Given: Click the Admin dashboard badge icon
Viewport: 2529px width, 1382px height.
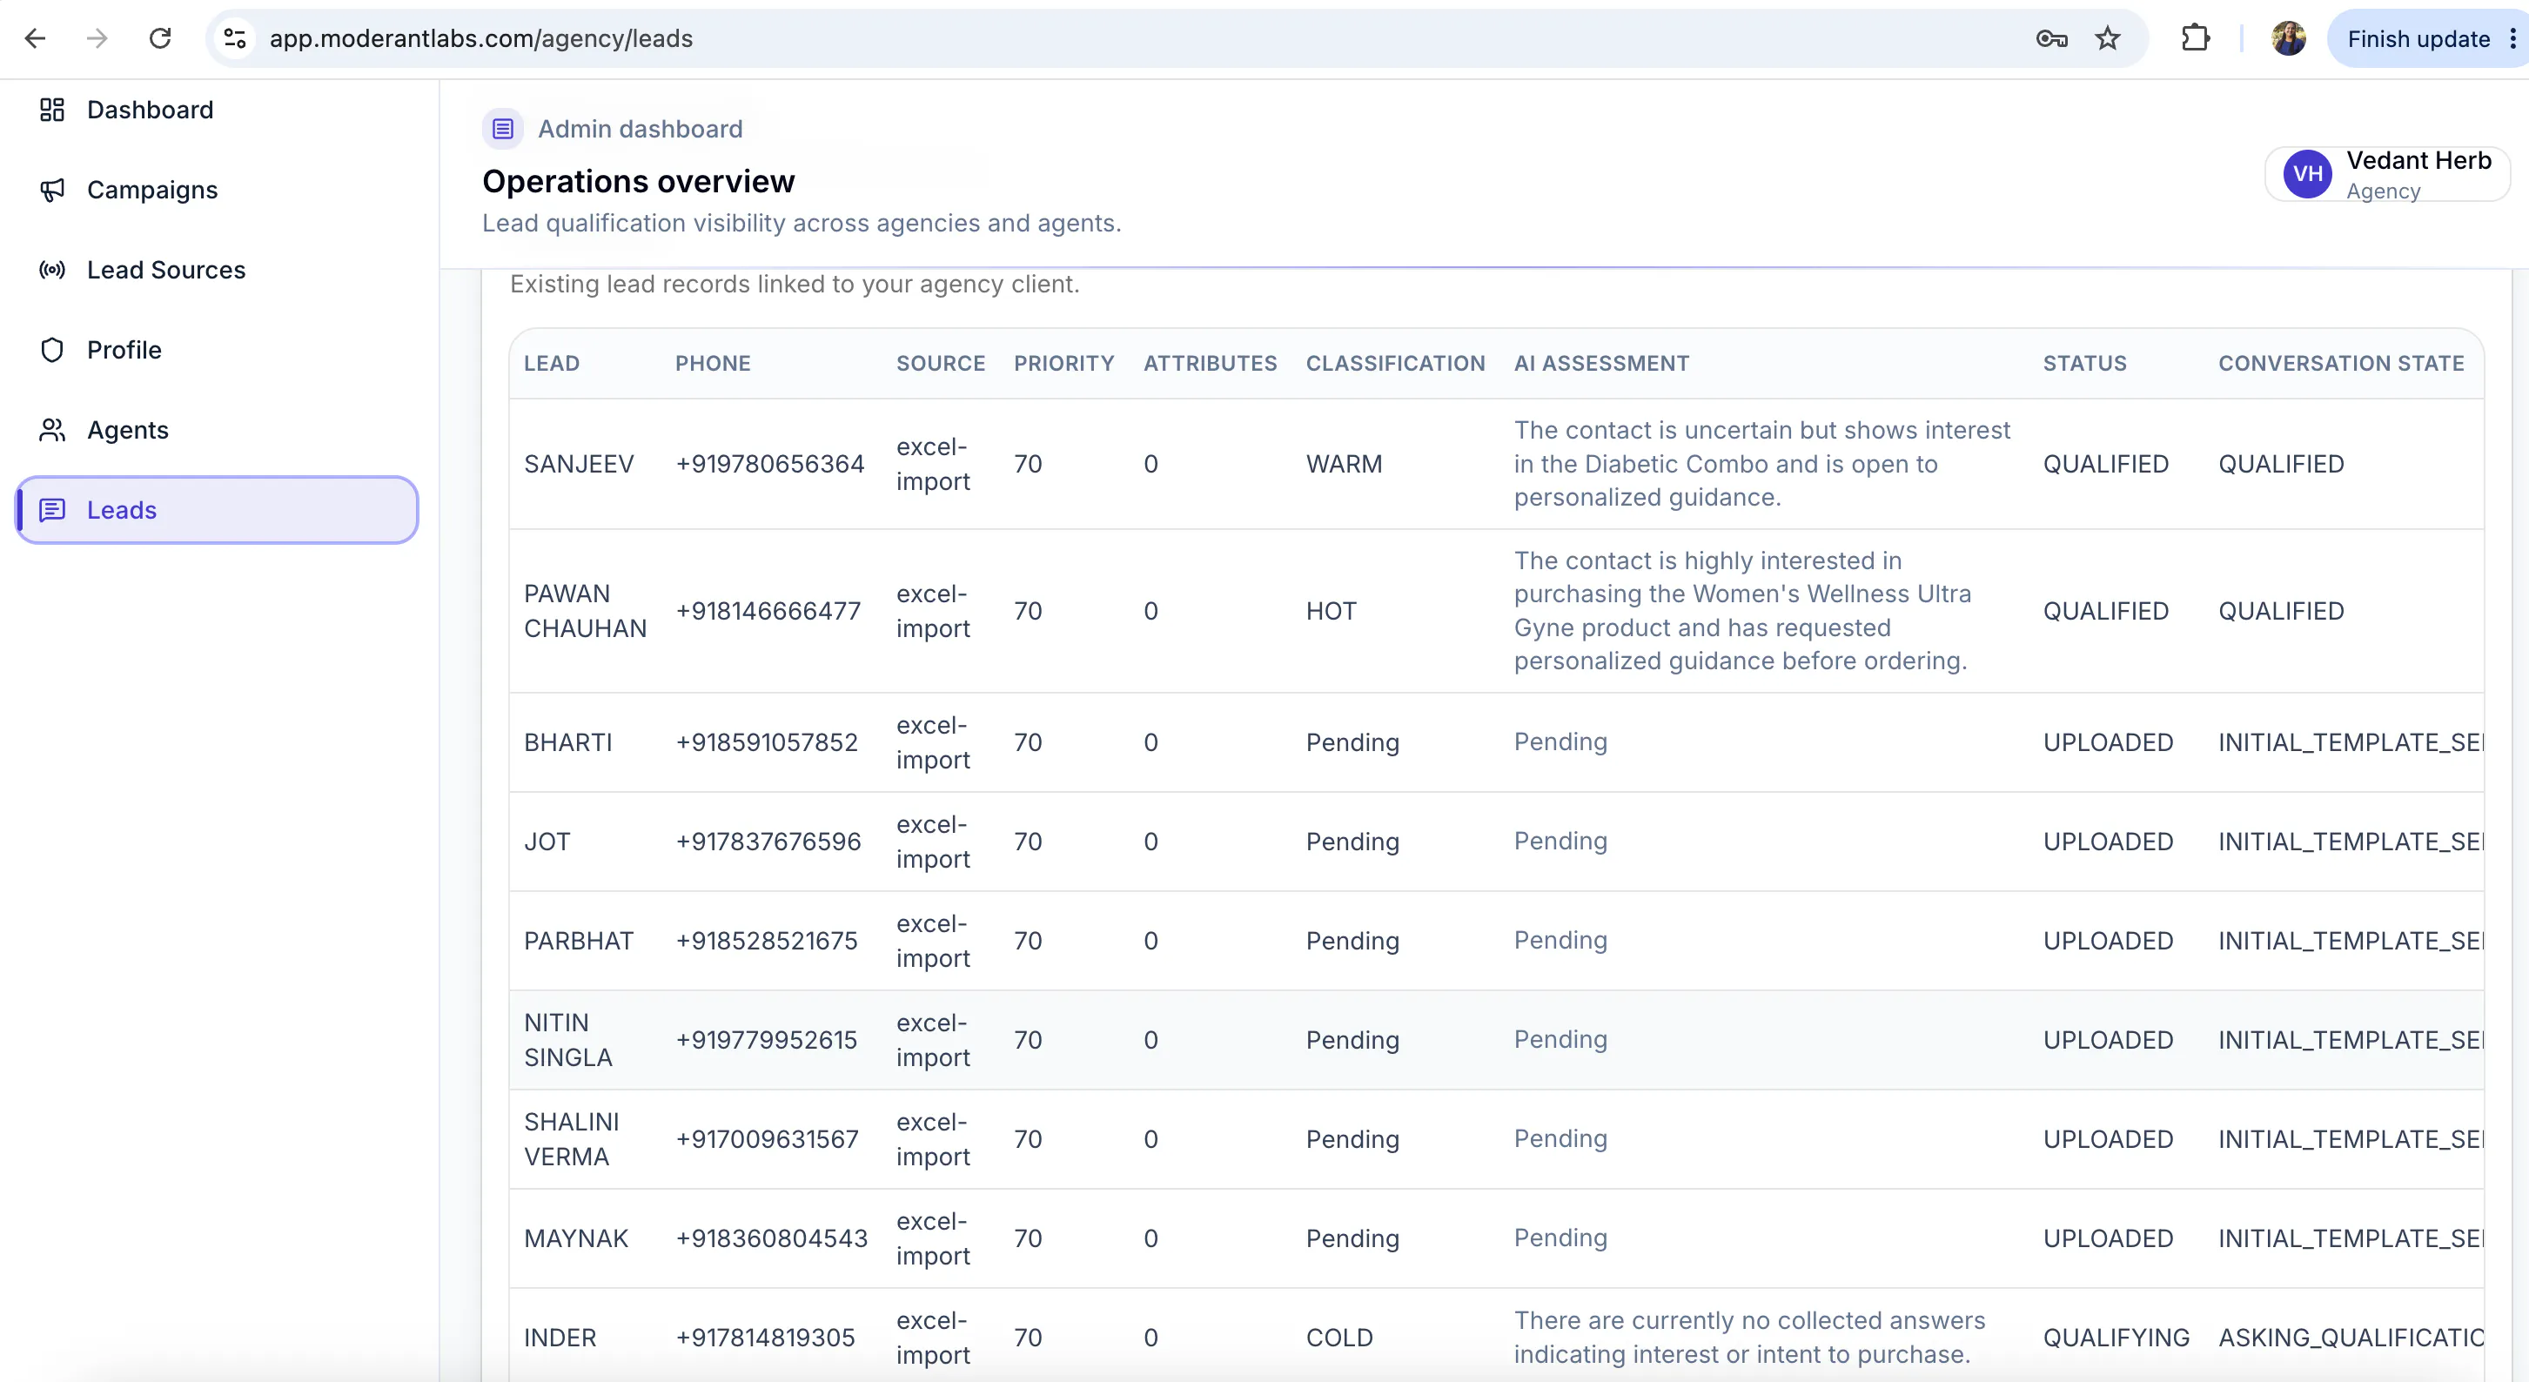Looking at the screenshot, I should click(503, 129).
